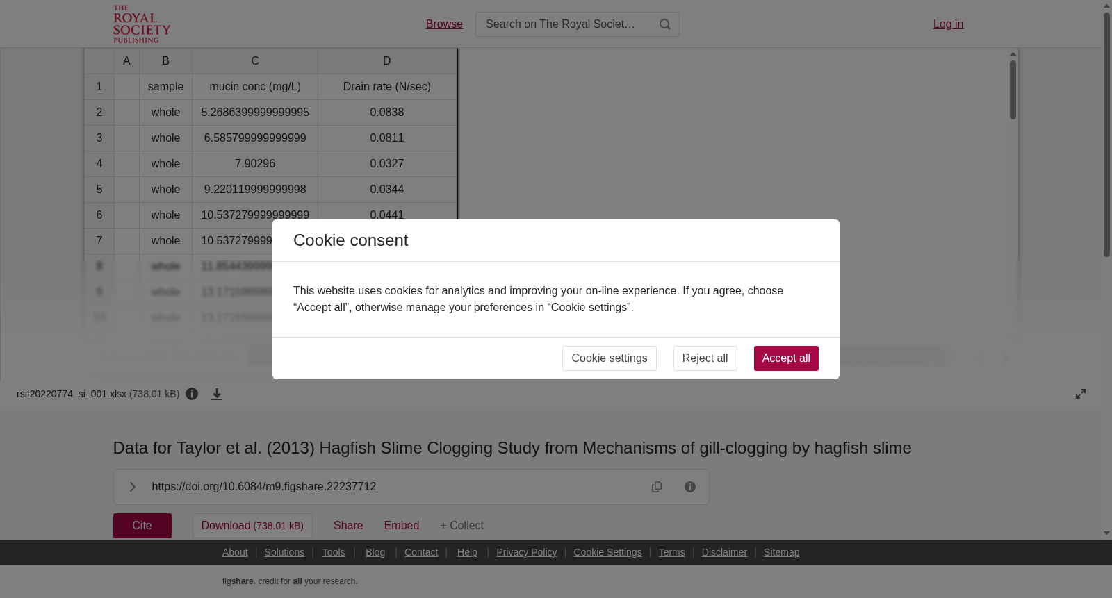The width and height of the screenshot is (1112, 598).
Task: Click the page scrollbar down arrow
Action: 1106,533
